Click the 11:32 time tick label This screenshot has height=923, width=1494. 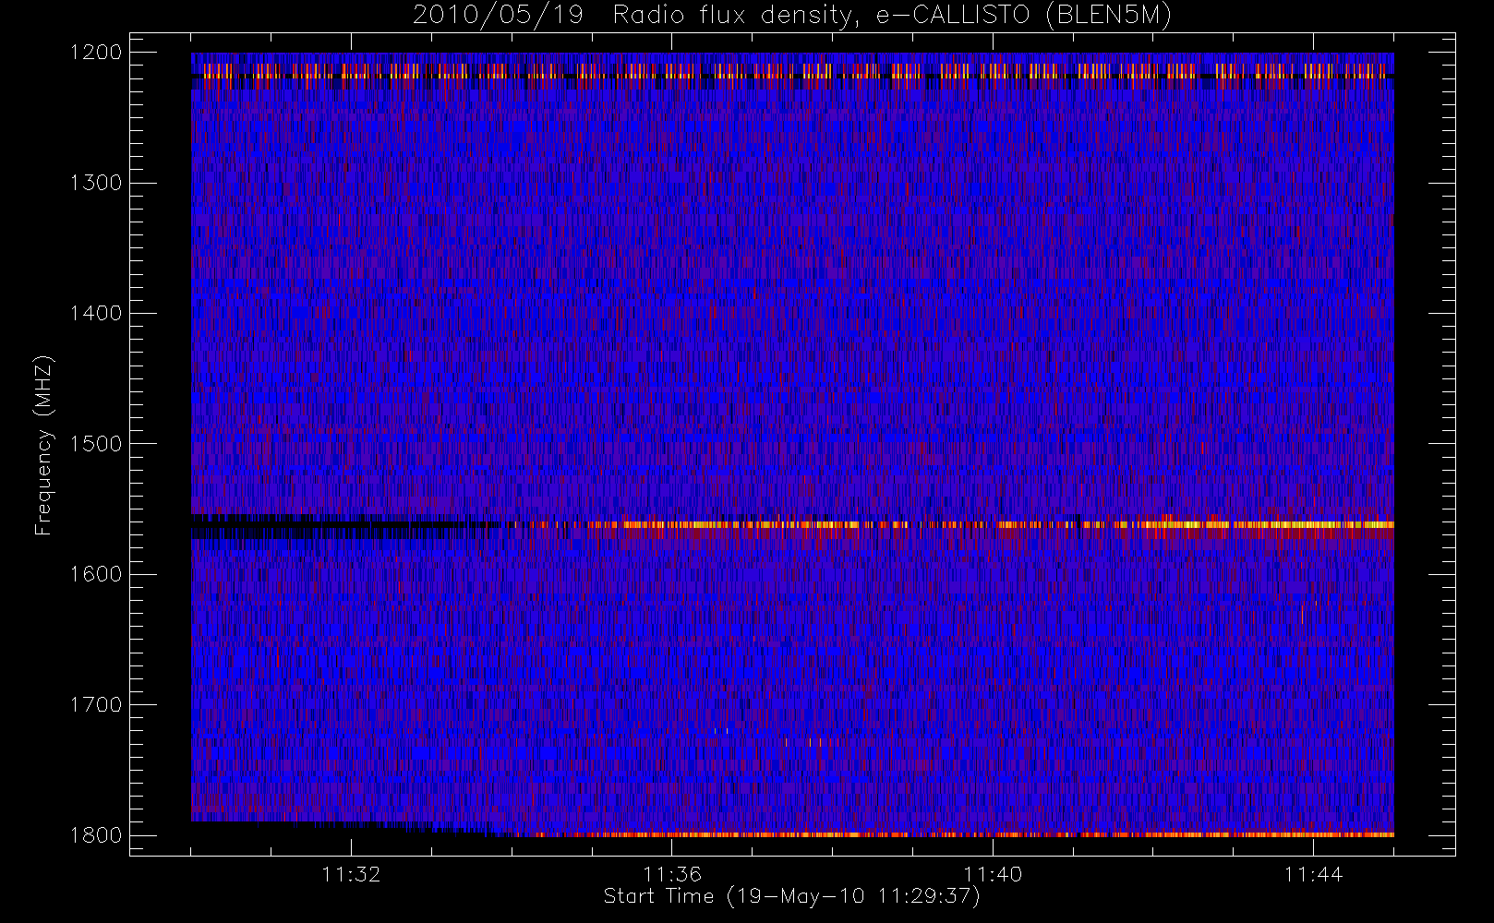coord(351,874)
